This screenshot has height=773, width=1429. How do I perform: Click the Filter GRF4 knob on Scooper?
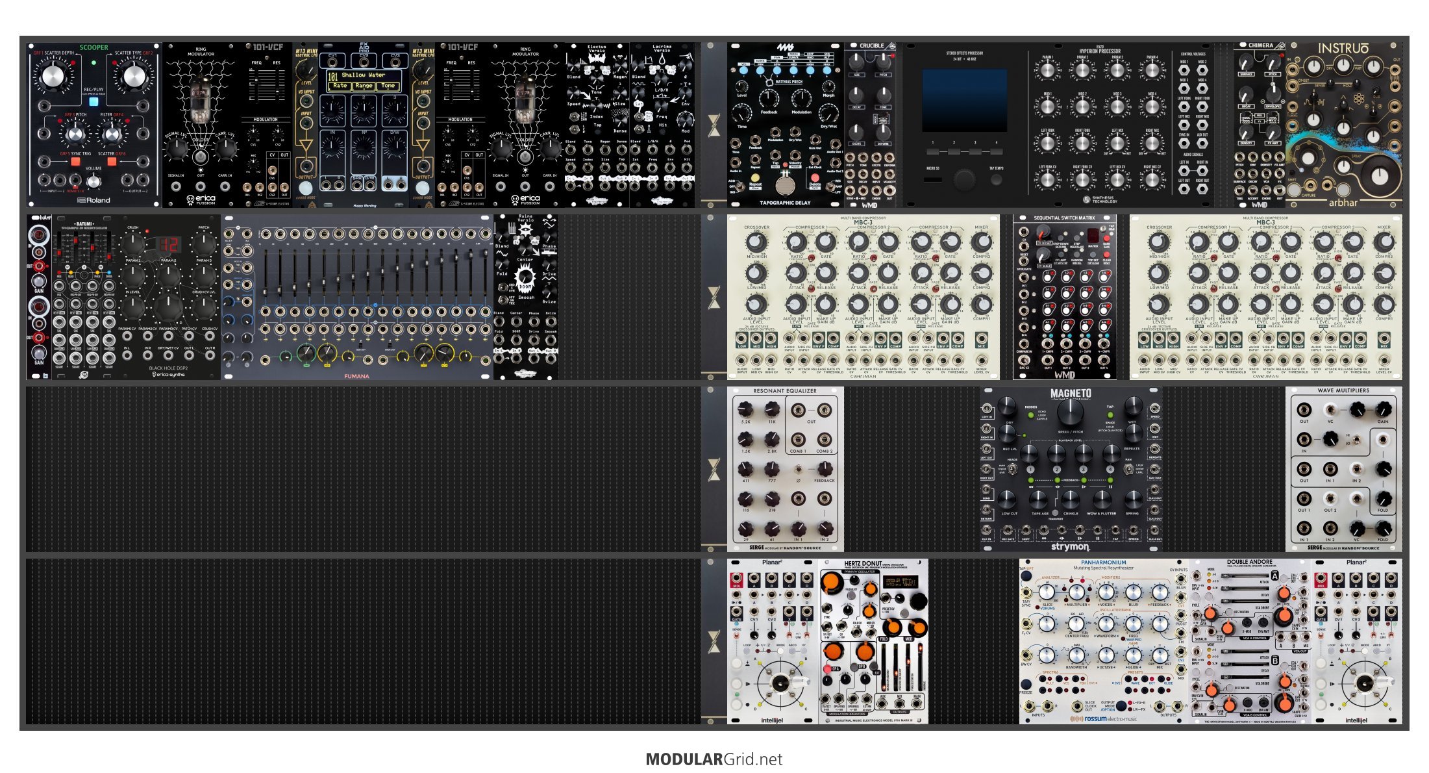[x=112, y=134]
